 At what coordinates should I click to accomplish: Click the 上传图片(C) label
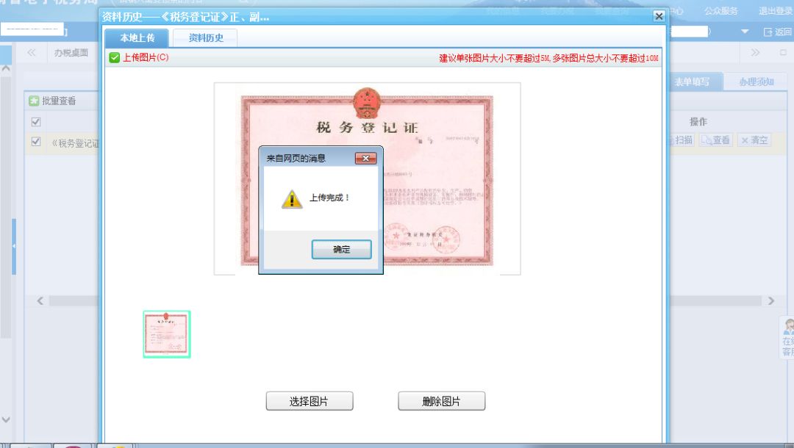point(146,57)
